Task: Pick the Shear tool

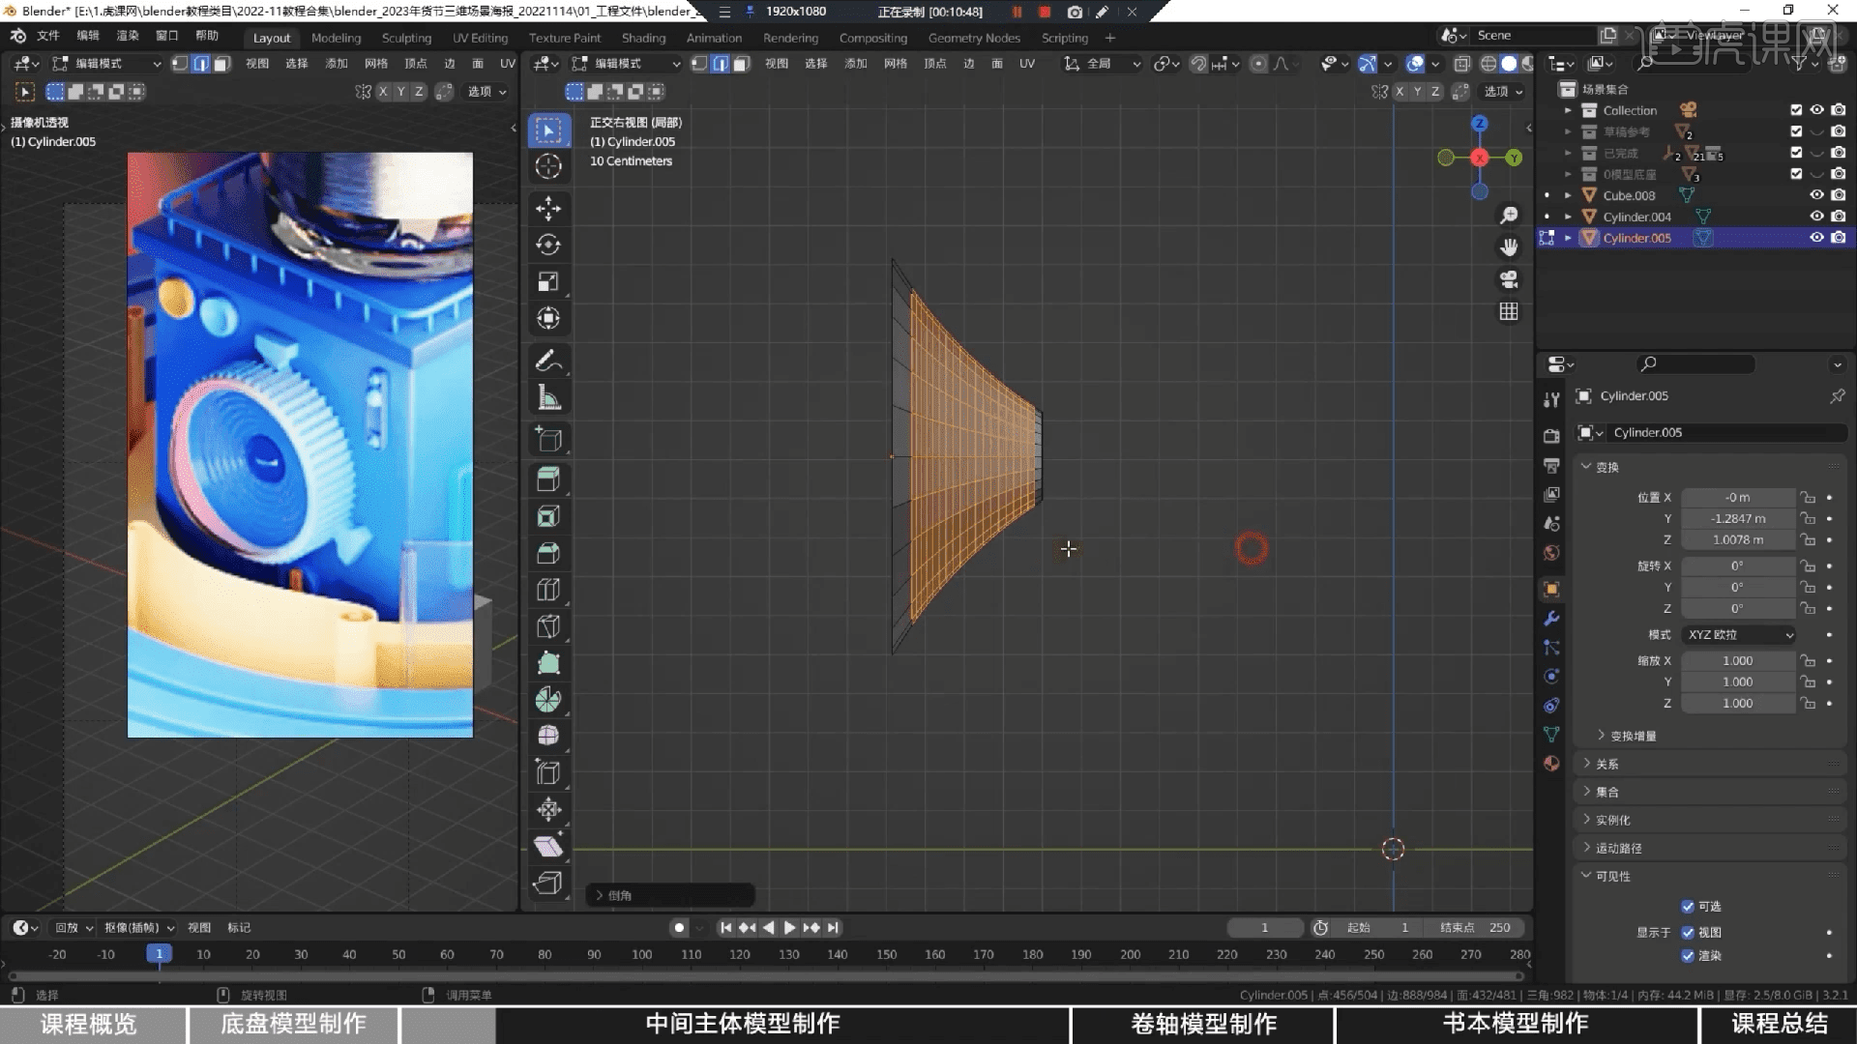Action: pyautogui.click(x=548, y=847)
